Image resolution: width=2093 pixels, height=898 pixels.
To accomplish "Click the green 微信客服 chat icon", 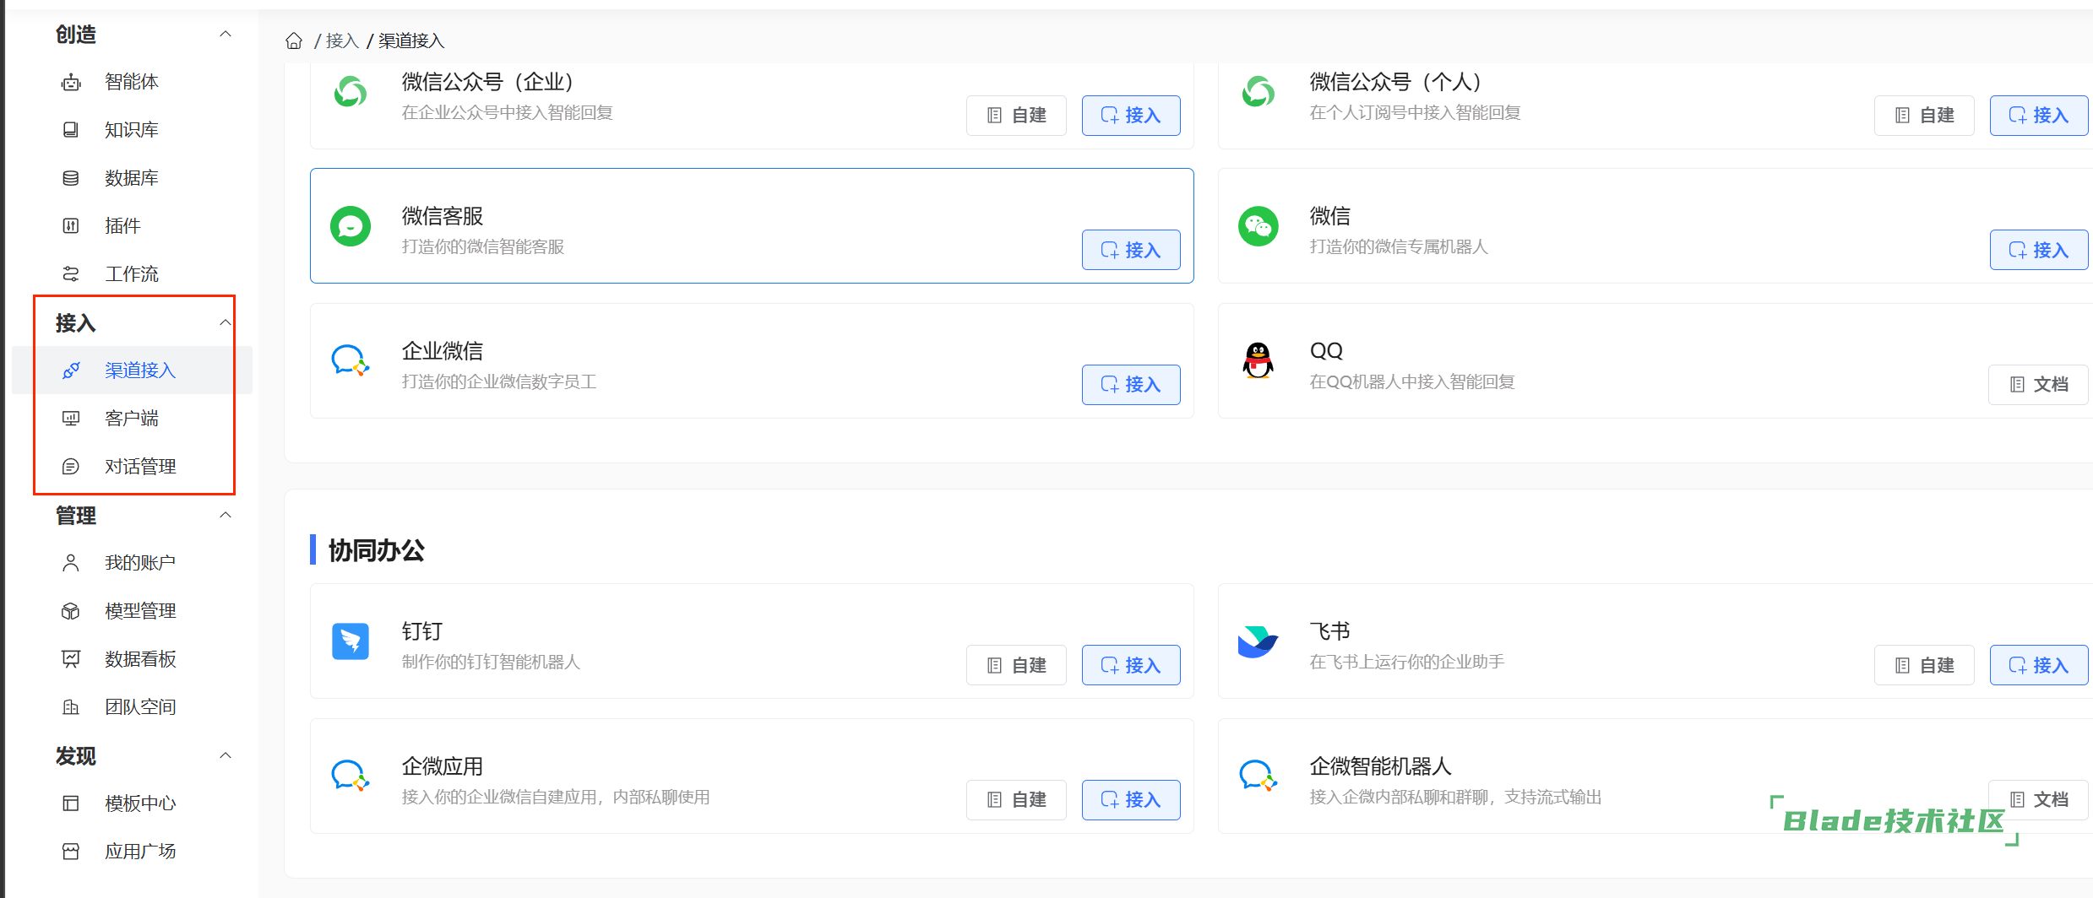I will click(351, 226).
